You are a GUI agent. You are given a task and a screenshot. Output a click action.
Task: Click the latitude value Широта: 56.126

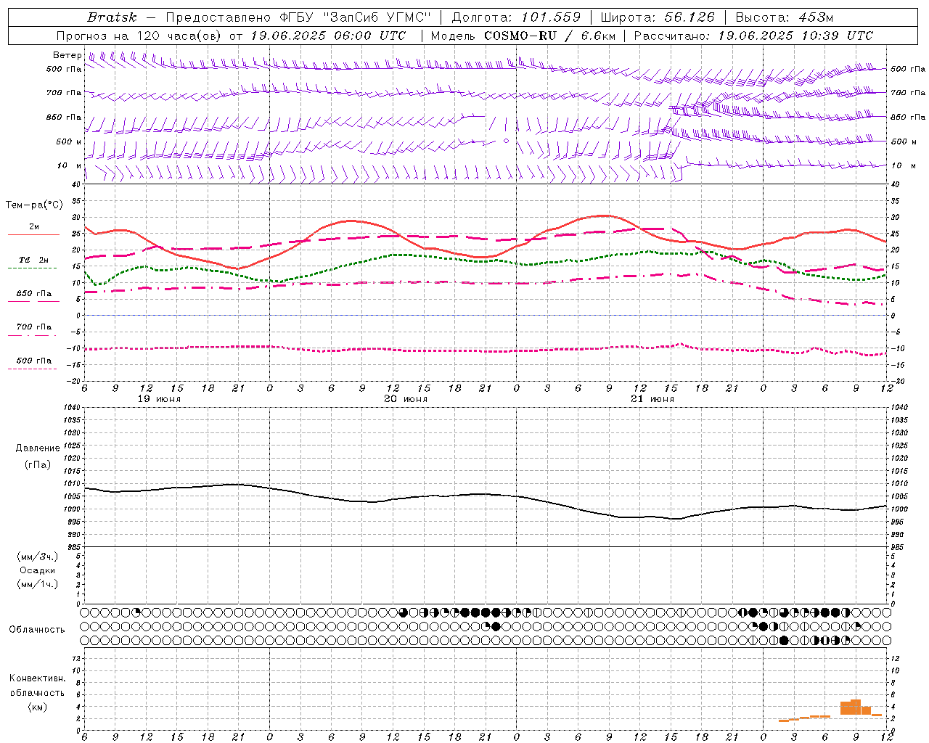(658, 17)
